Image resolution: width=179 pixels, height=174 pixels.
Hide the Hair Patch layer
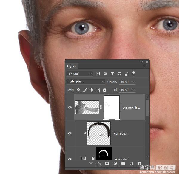tap(70, 133)
